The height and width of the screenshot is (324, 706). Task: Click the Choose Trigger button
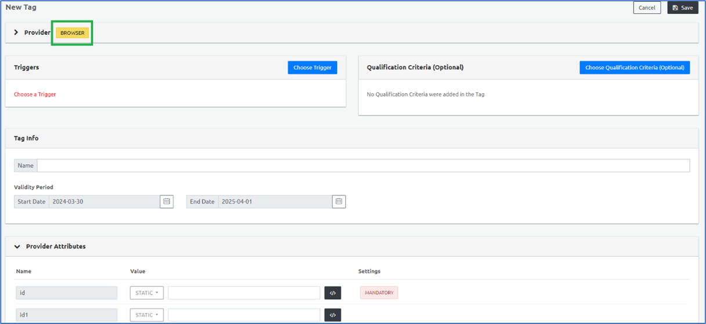click(312, 67)
